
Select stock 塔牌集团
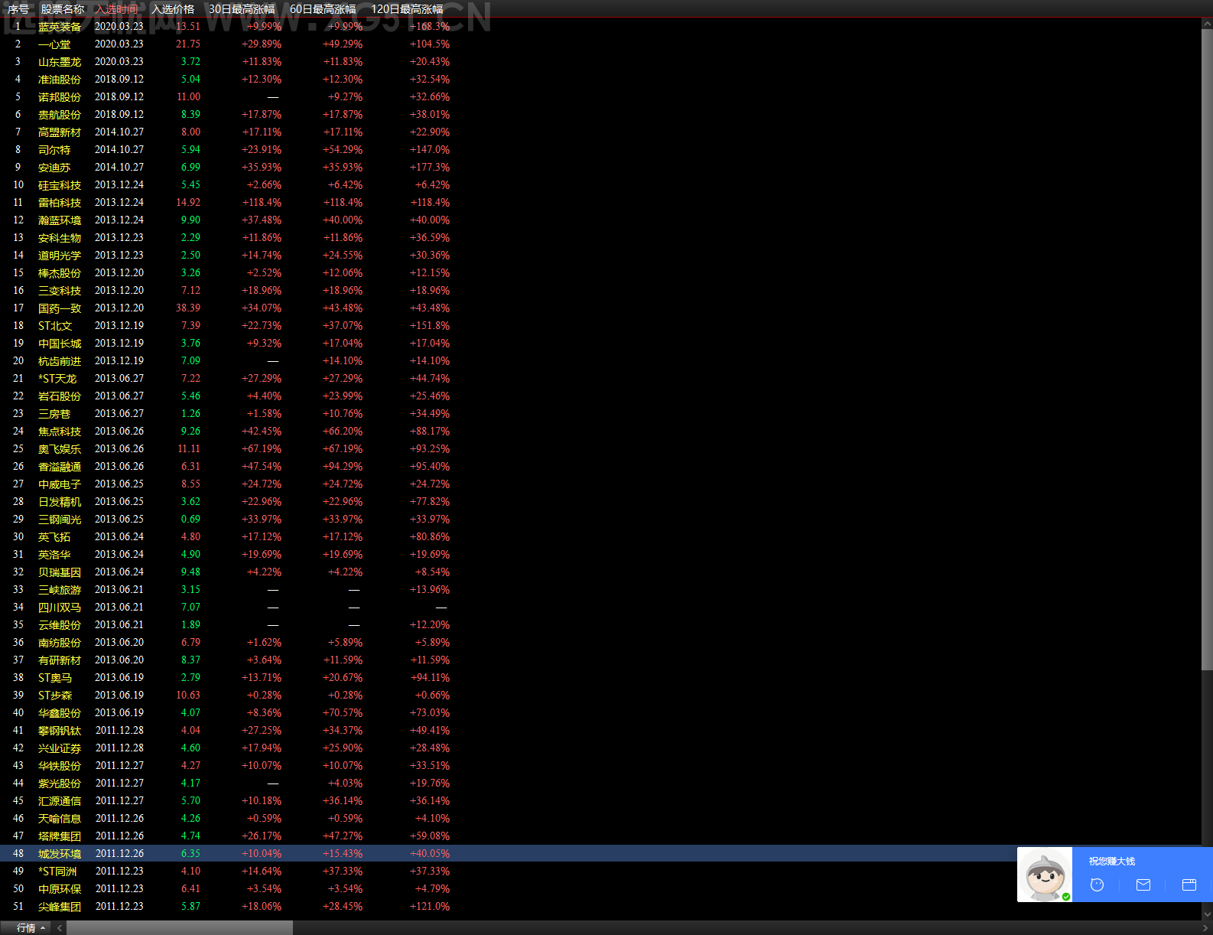[60, 836]
